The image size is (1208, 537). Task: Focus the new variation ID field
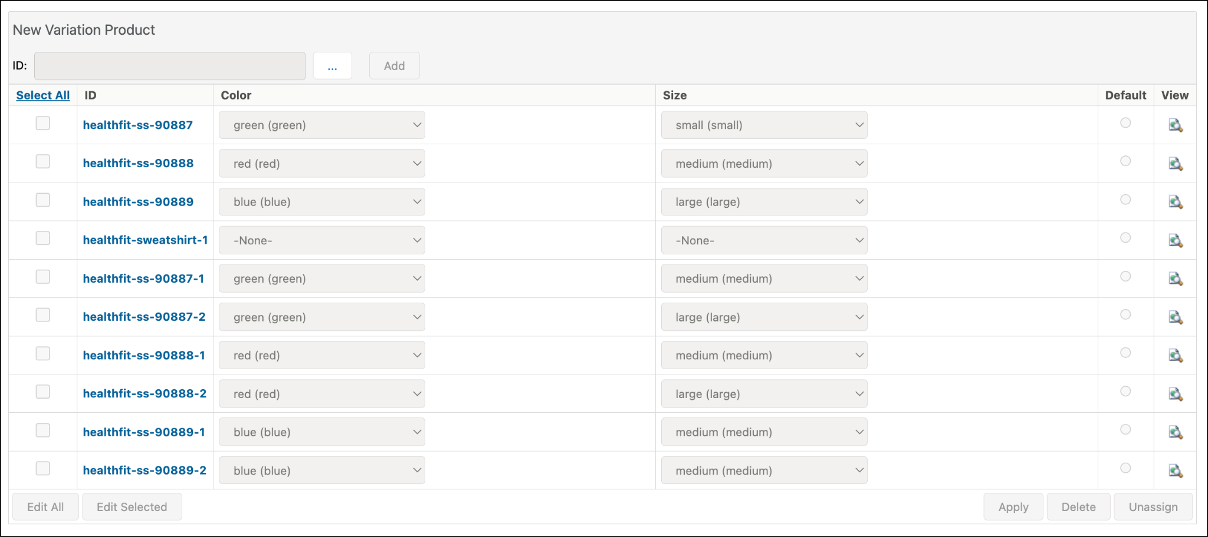click(170, 65)
